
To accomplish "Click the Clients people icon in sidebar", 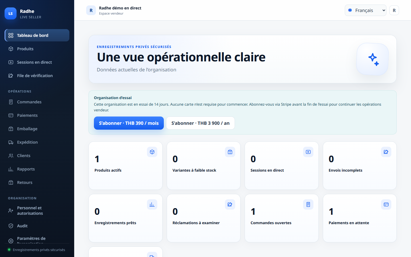I will (11, 156).
